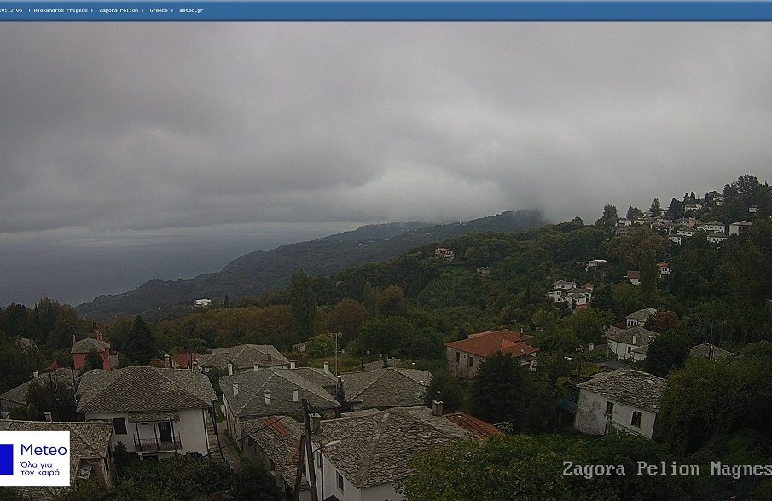Click the empty blue header bar area
Image resolution: width=772 pixels, height=501 pixels.
(x=512, y=10)
